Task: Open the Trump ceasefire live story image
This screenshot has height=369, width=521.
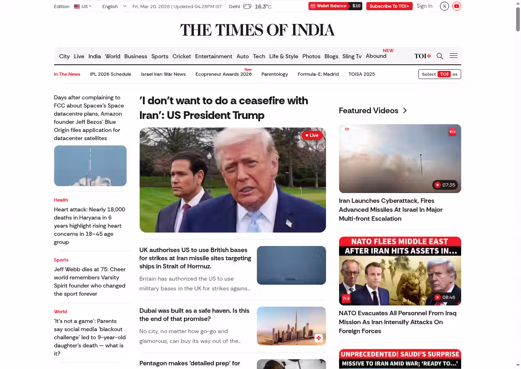Action: (x=232, y=180)
